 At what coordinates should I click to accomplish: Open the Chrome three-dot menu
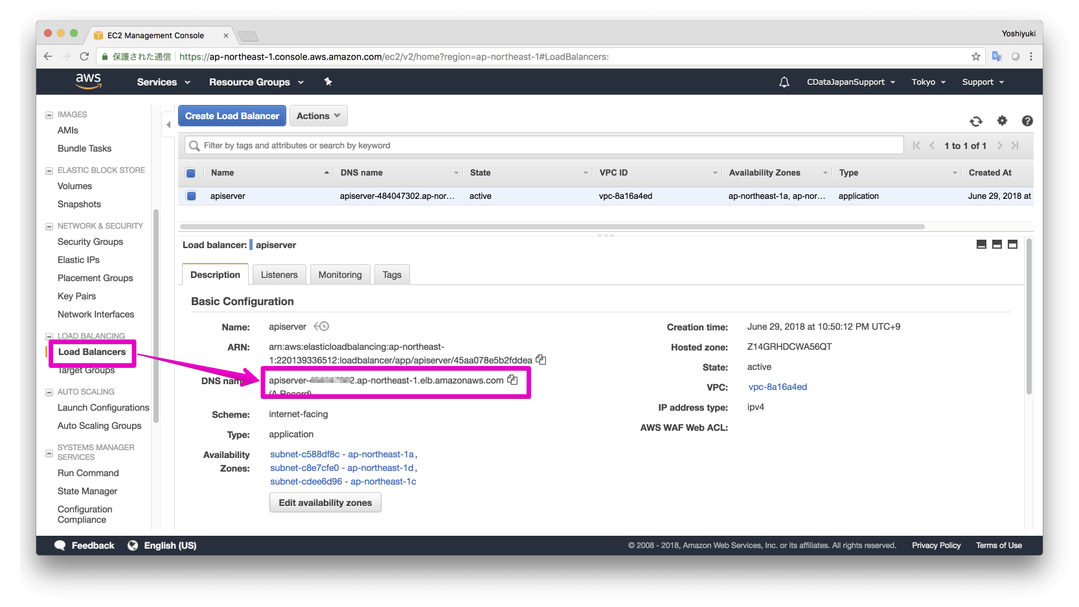click(1031, 56)
